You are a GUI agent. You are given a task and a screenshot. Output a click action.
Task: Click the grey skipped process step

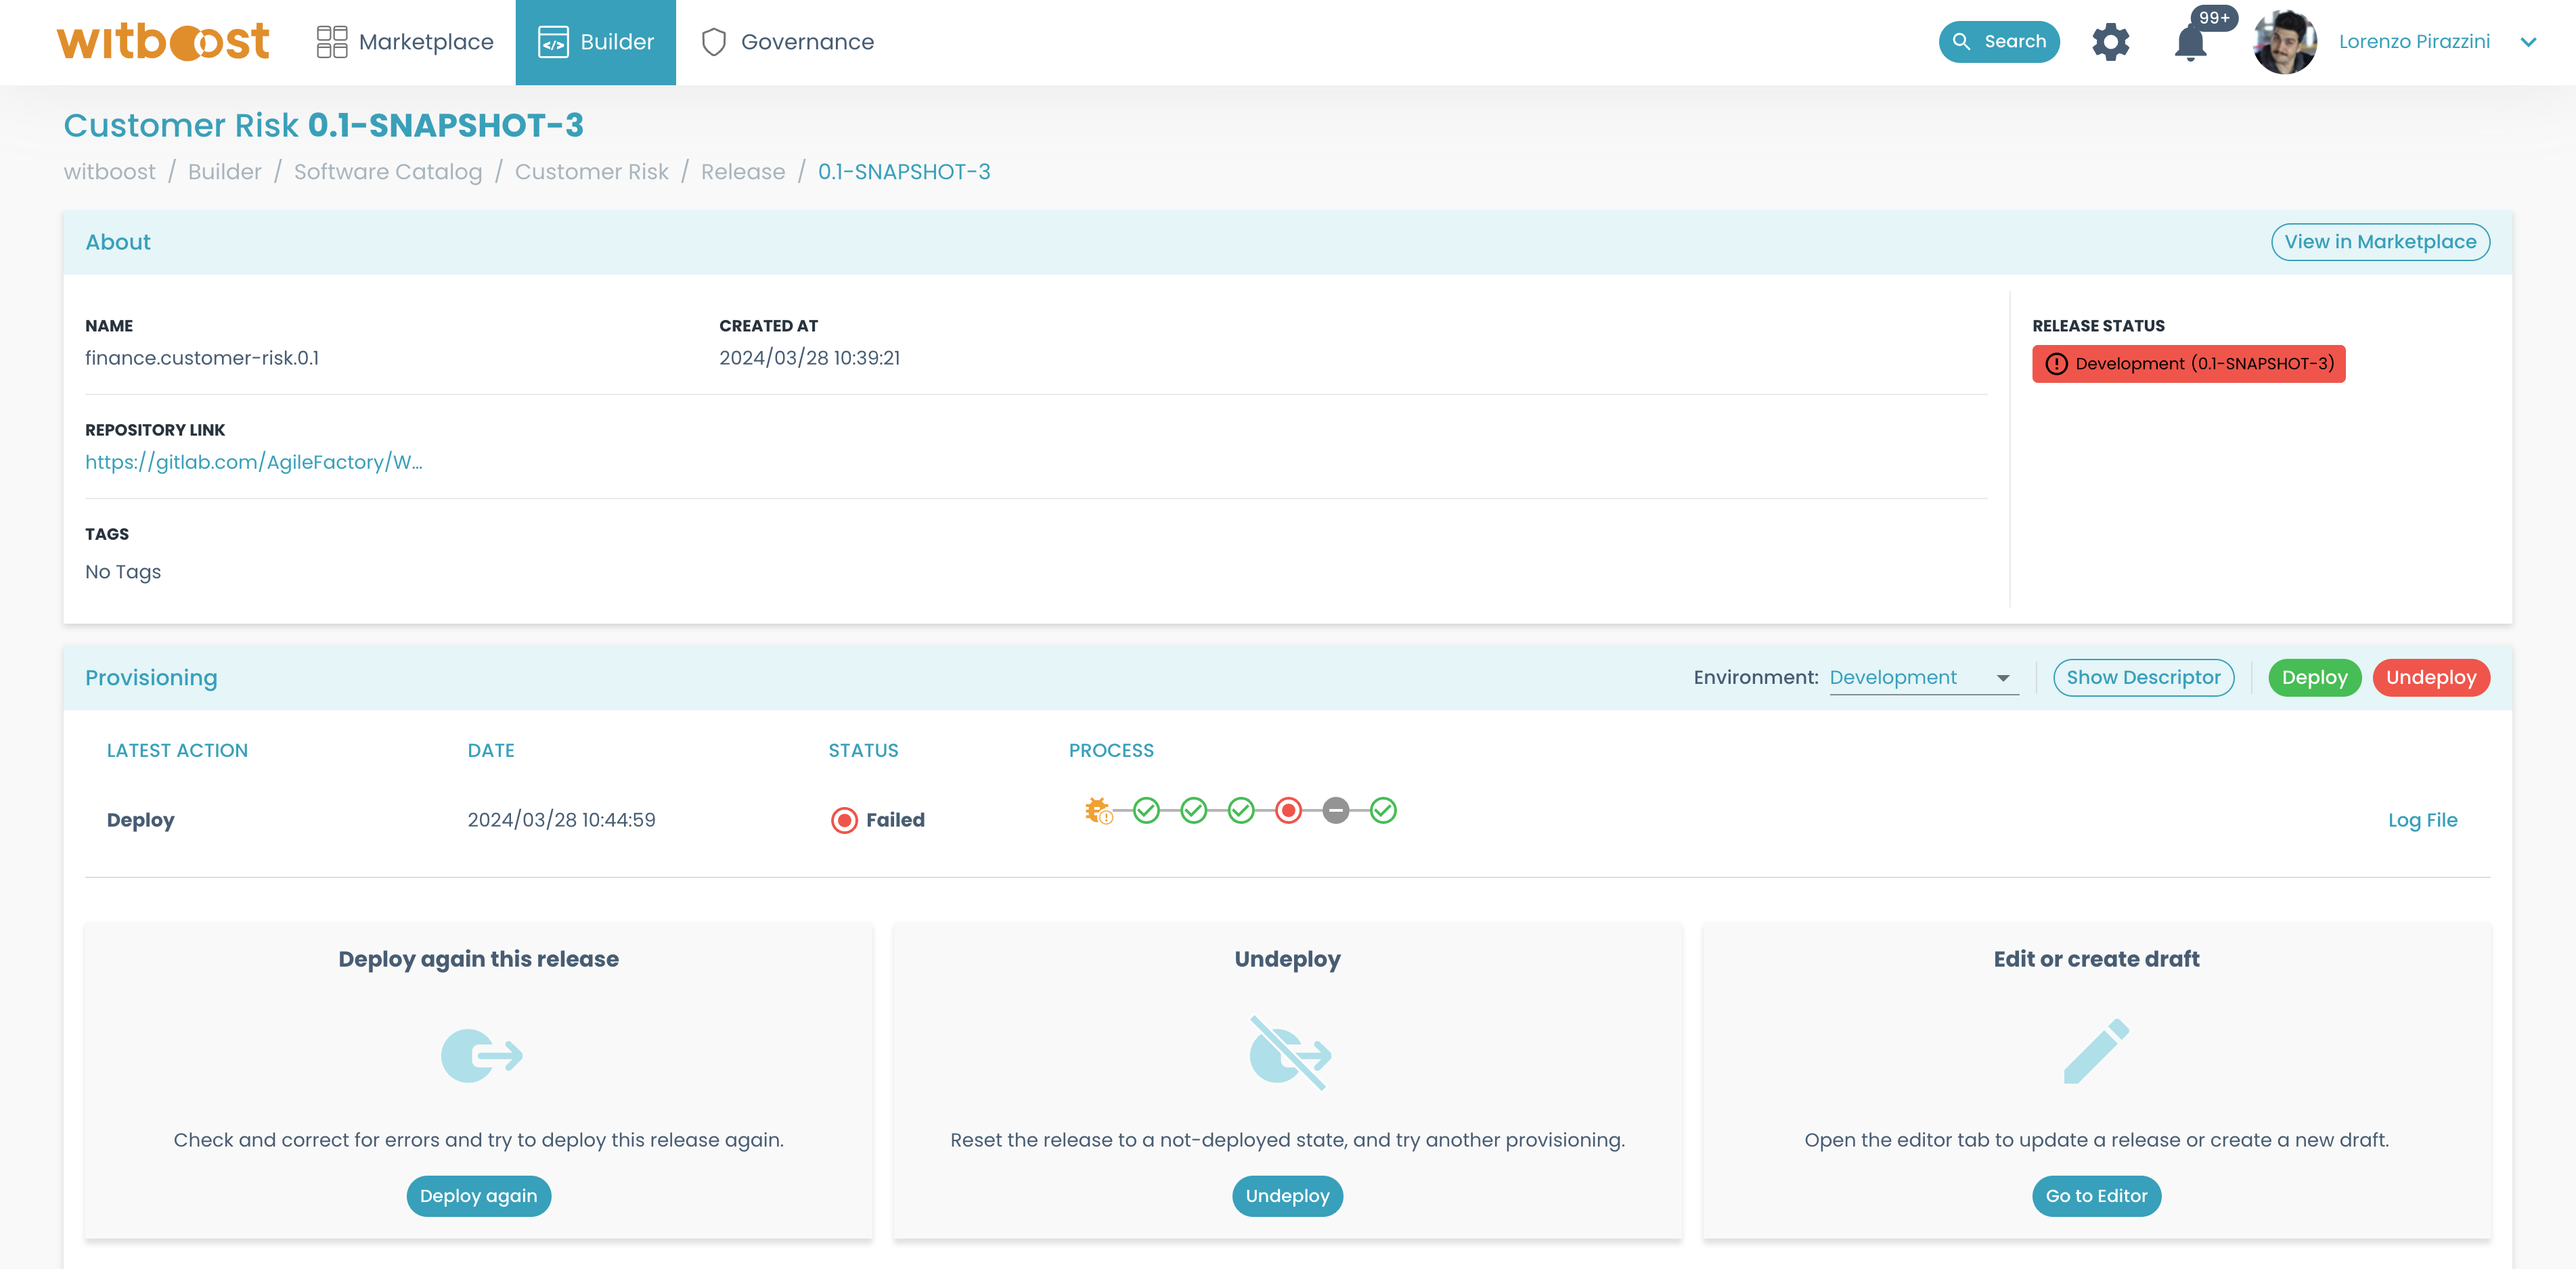[x=1335, y=810]
